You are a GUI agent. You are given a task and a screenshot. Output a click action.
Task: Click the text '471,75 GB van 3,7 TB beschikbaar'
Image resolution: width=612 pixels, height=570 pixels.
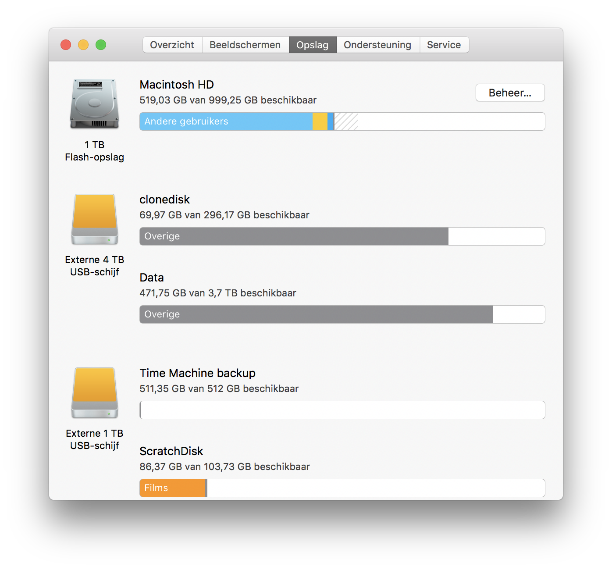pos(218,293)
